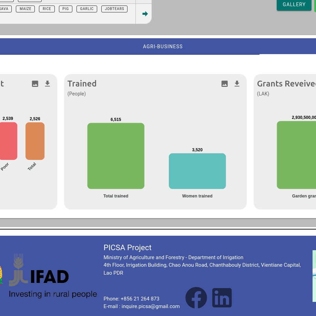Select the MAIZE crop chip

click(26, 9)
